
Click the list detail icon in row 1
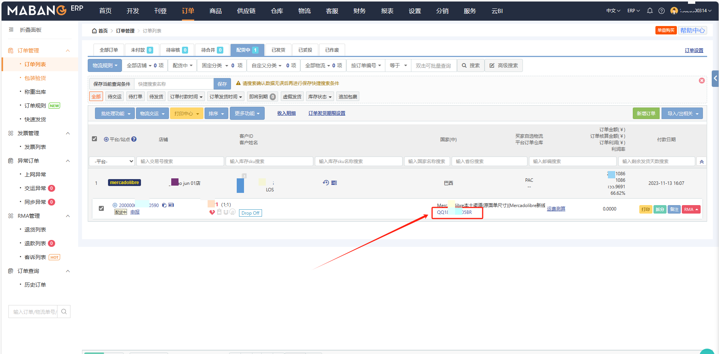(x=334, y=183)
